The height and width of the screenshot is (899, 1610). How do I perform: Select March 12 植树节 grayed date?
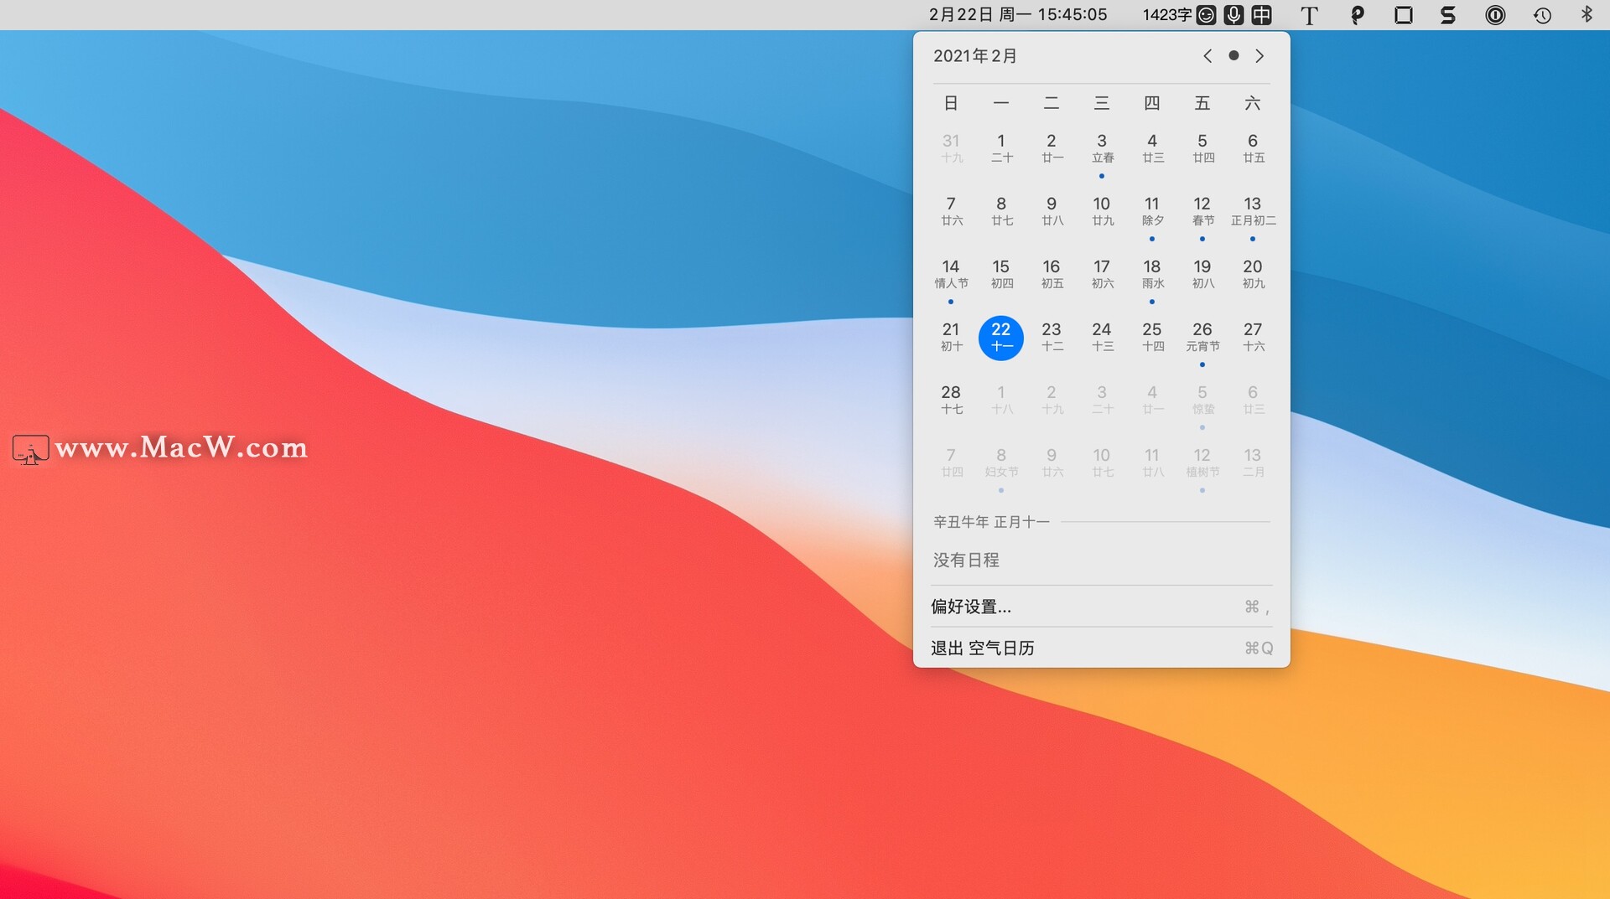(x=1202, y=464)
